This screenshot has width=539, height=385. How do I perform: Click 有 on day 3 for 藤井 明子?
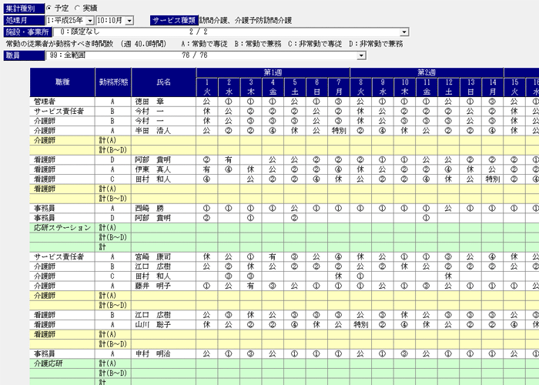250,286
